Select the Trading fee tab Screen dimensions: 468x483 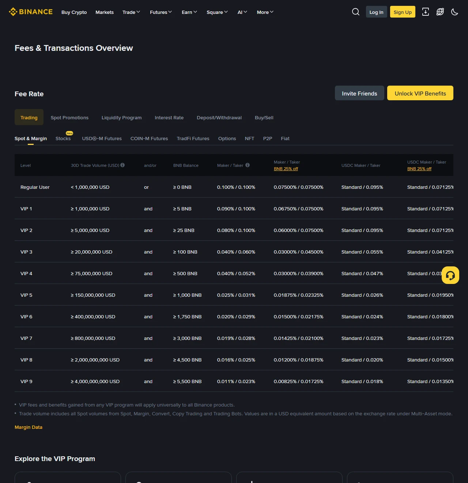point(29,117)
